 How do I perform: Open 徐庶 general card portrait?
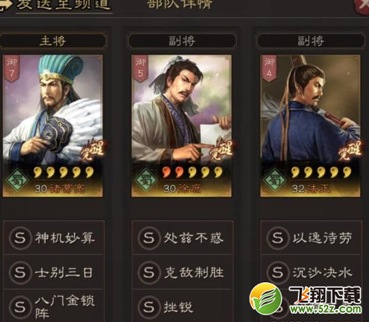tap(182, 126)
